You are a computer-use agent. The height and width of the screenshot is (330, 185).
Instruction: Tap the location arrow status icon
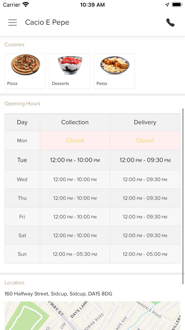pos(167,5)
